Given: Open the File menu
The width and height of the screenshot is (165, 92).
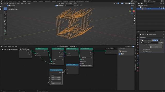Looking at the screenshot, I should pyautogui.click(x=4, y=1).
